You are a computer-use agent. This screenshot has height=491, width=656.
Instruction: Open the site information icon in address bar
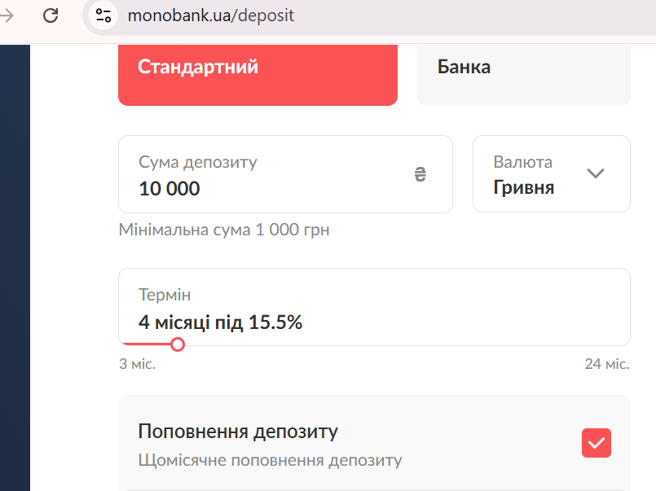103,15
